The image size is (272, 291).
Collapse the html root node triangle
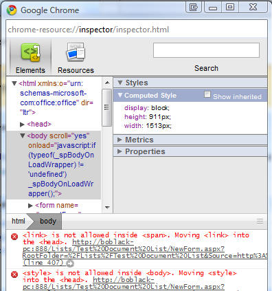(14, 83)
